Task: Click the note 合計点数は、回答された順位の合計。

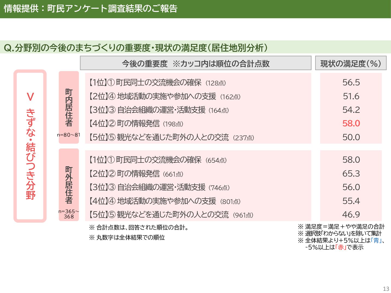Action: (139, 227)
